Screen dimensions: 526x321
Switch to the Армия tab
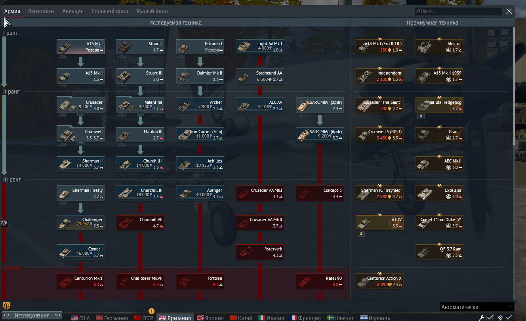(x=12, y=11)
